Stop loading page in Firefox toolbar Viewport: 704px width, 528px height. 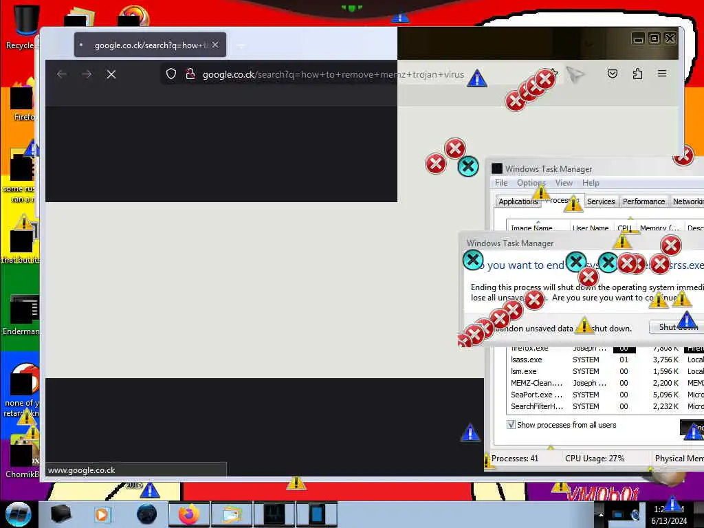pos(111,74)
